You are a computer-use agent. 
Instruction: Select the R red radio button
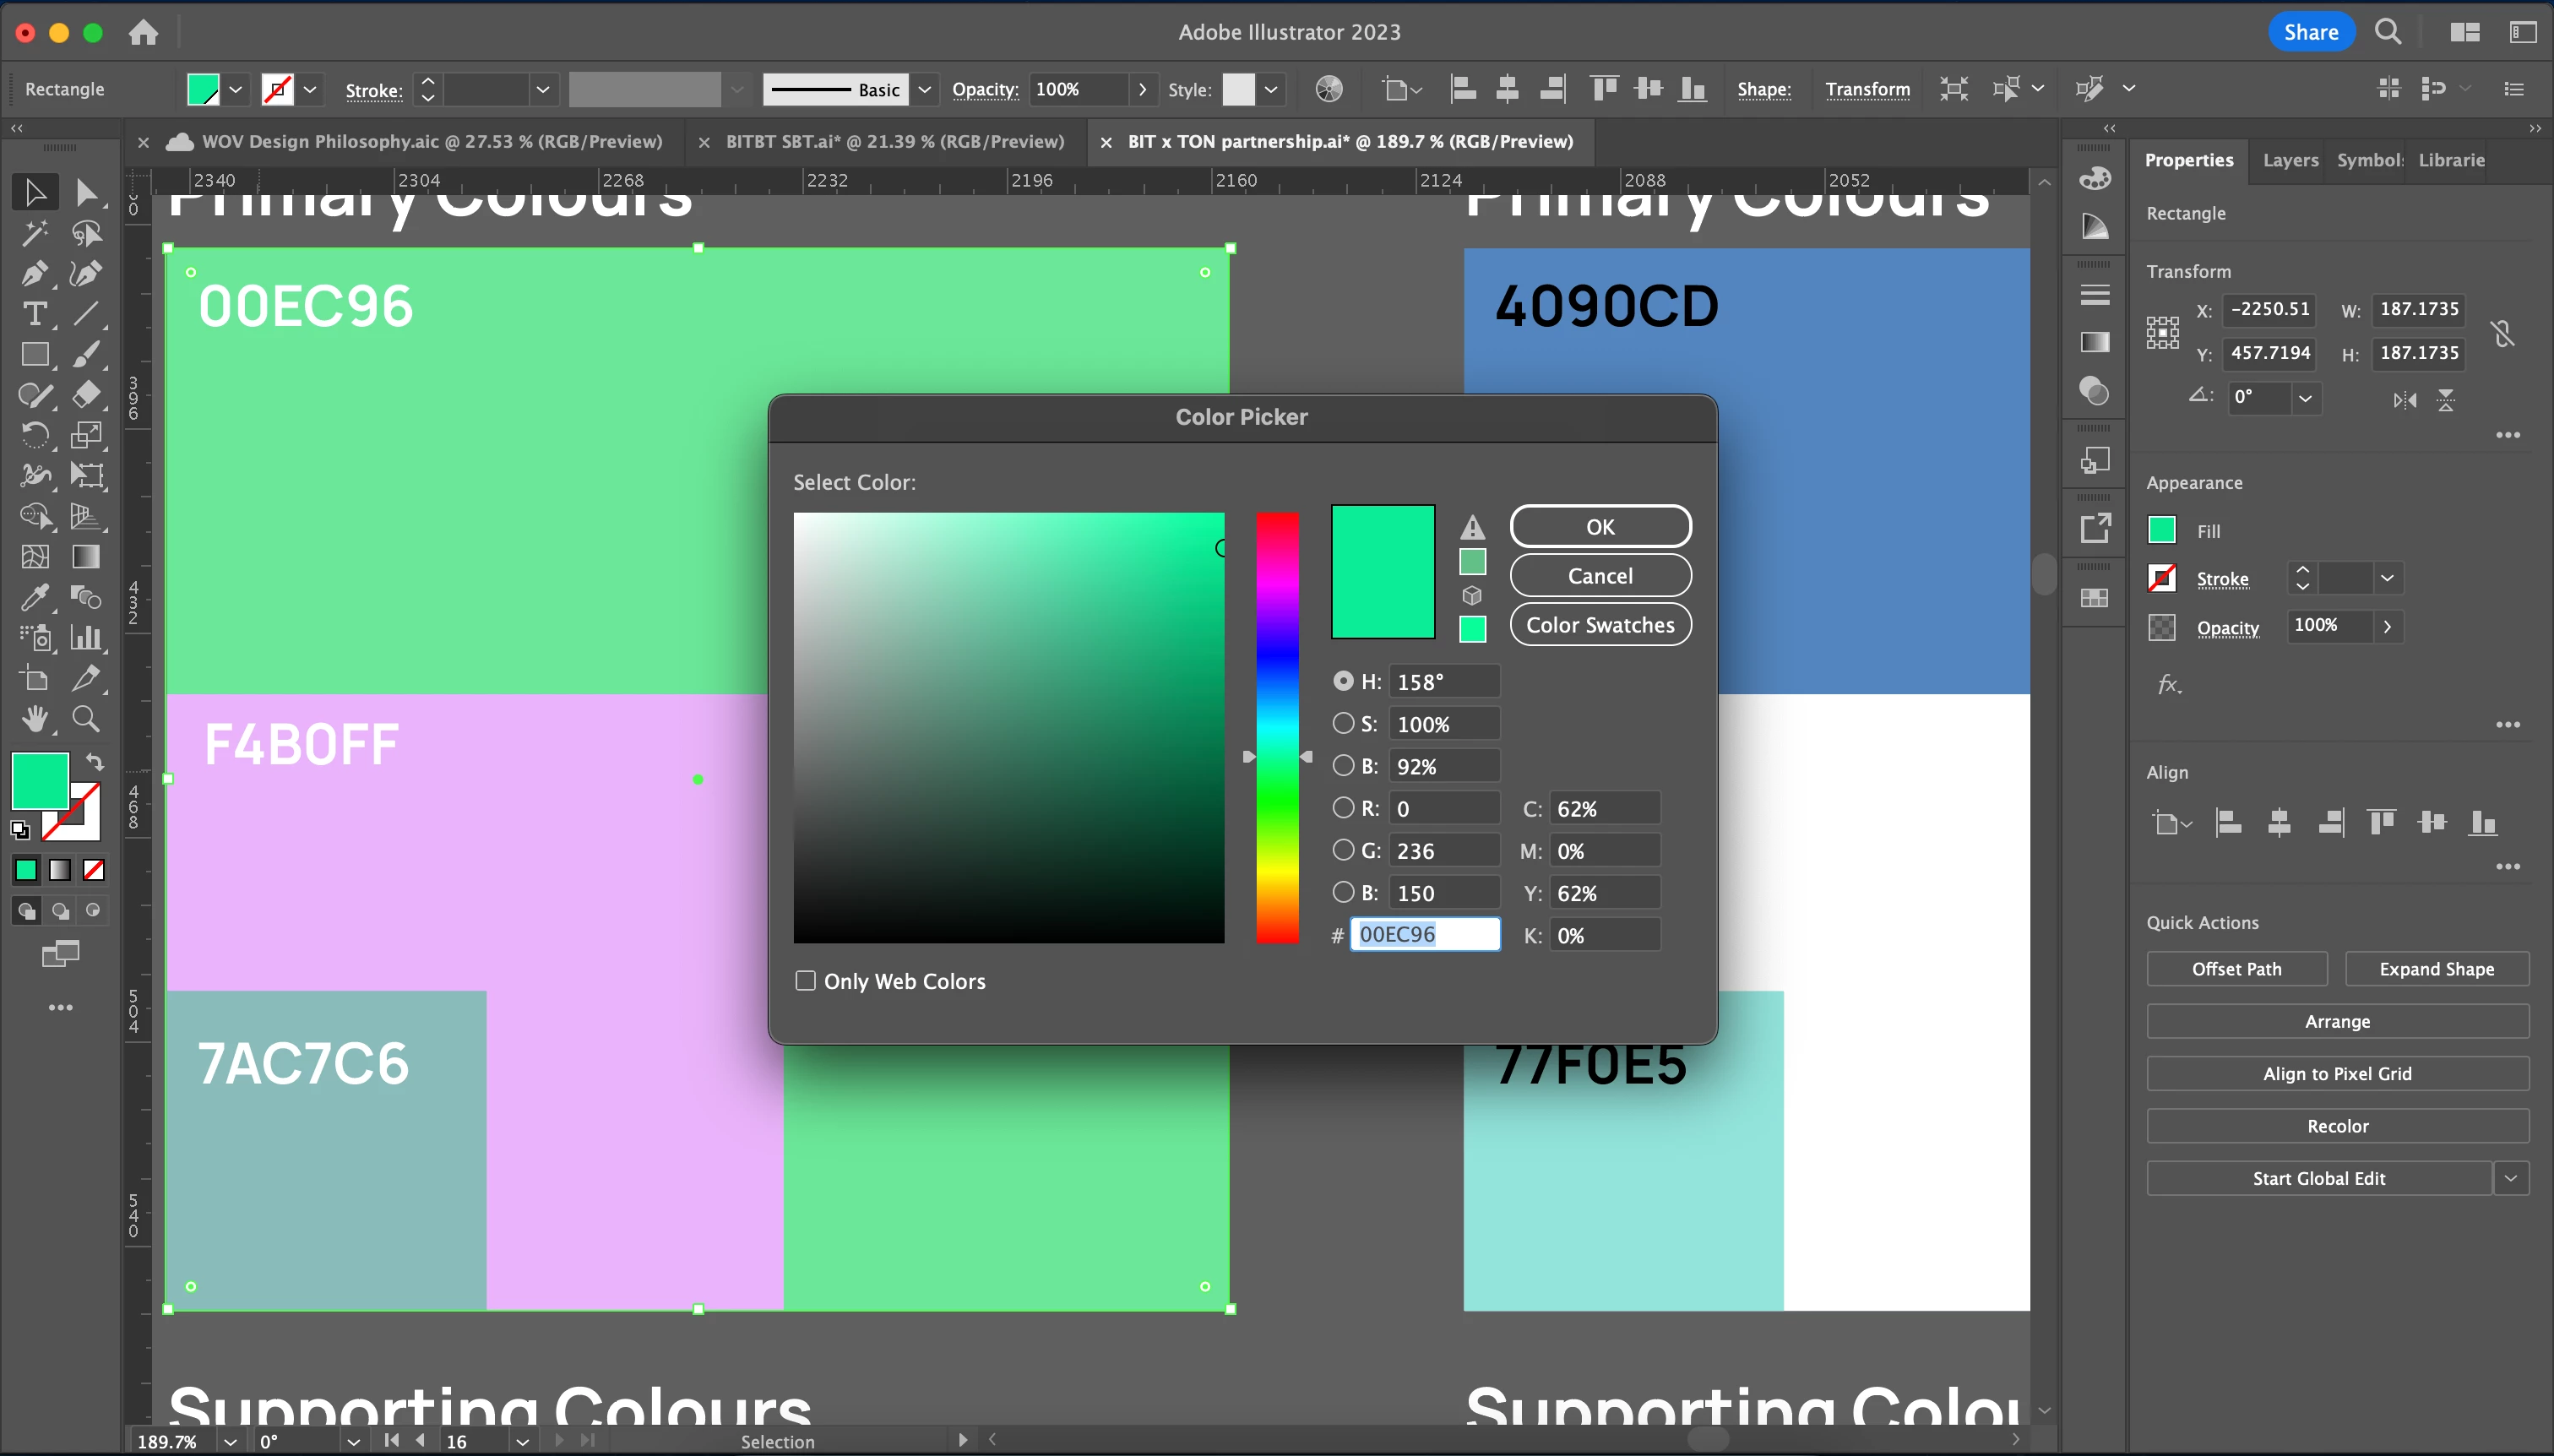1343,807
